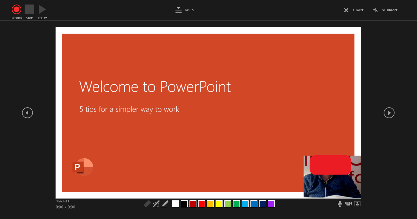Pick the light green ink color
417x219 pixels.
pos(228,204)
